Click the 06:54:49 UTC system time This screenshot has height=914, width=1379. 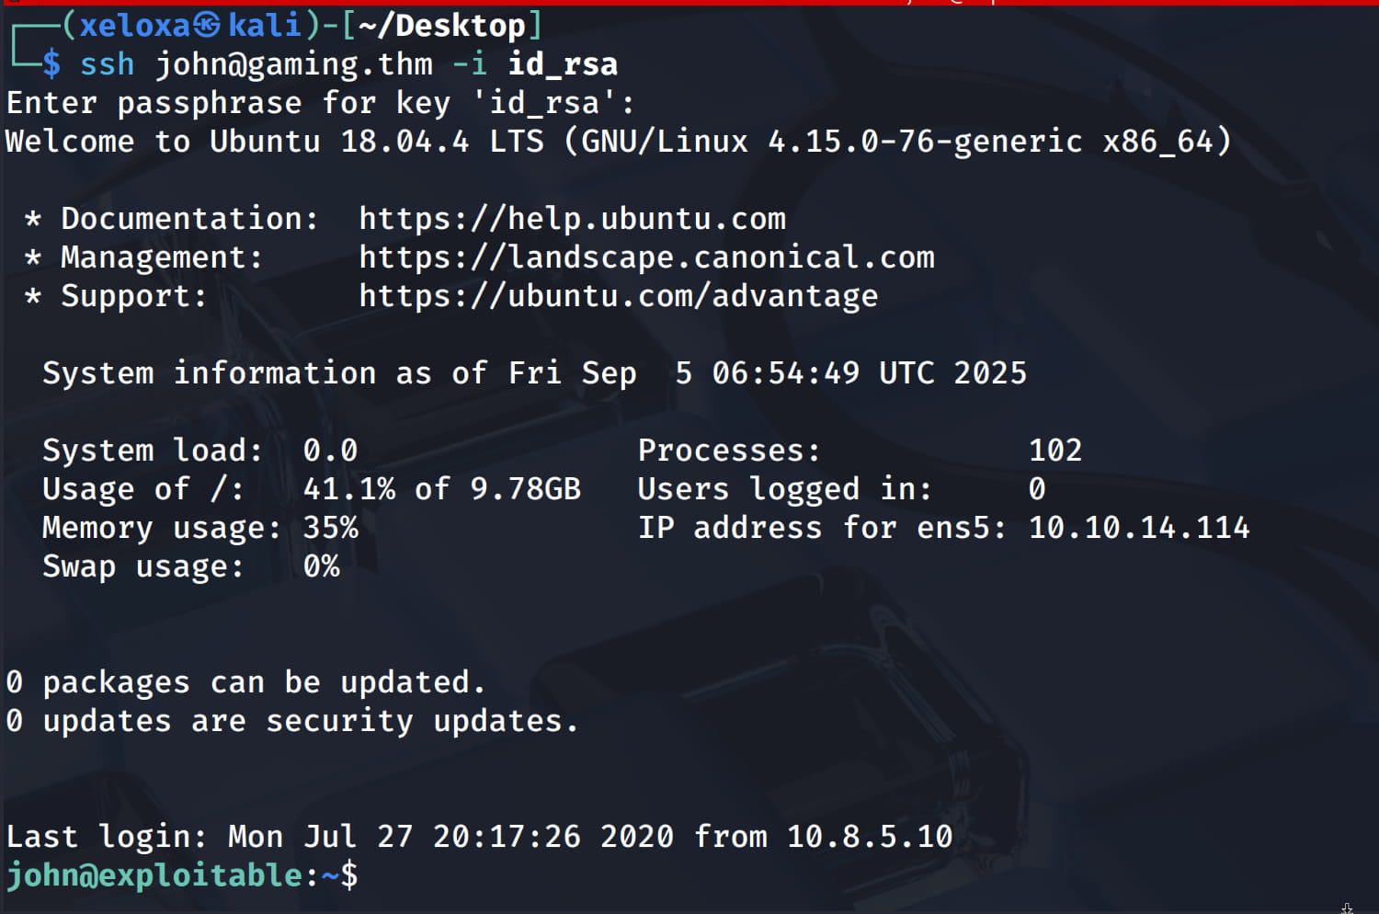(x=785, y=373)
